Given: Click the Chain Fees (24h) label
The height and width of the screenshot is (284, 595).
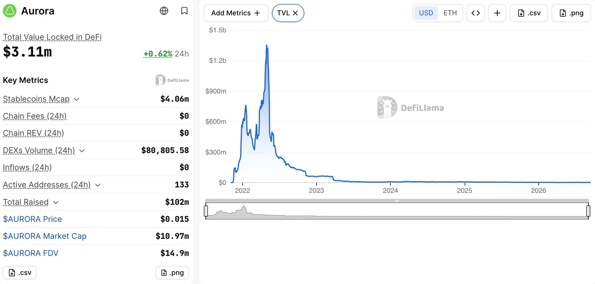Looking at the screenshot, I should pyautogui.click(x=35, y=116).
